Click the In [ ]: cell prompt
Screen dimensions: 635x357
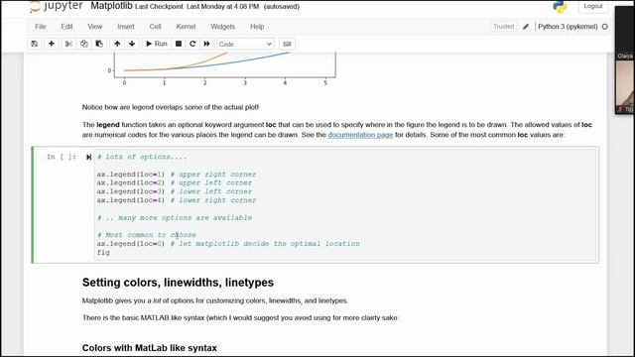point(62,157)
